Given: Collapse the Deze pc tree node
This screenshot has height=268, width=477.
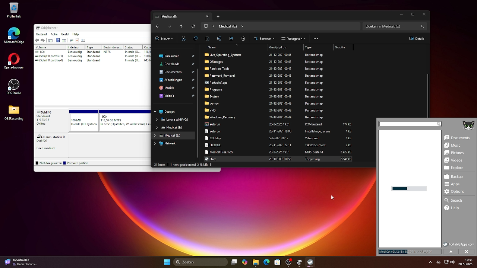Looking at the screenshot, I should (x=155, y=112).
